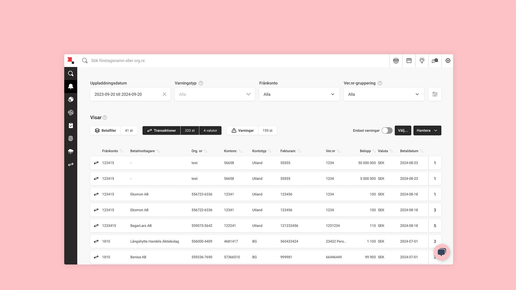The height and width of the screenshot is (290, 516).
Task: Open the settings gear icon
Action: coord(448,61)
